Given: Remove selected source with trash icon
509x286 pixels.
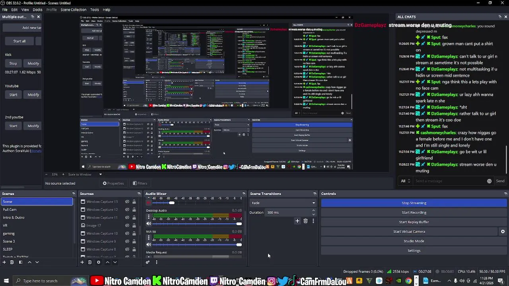Looking at the screenshot, I should [x=90, y=262].
